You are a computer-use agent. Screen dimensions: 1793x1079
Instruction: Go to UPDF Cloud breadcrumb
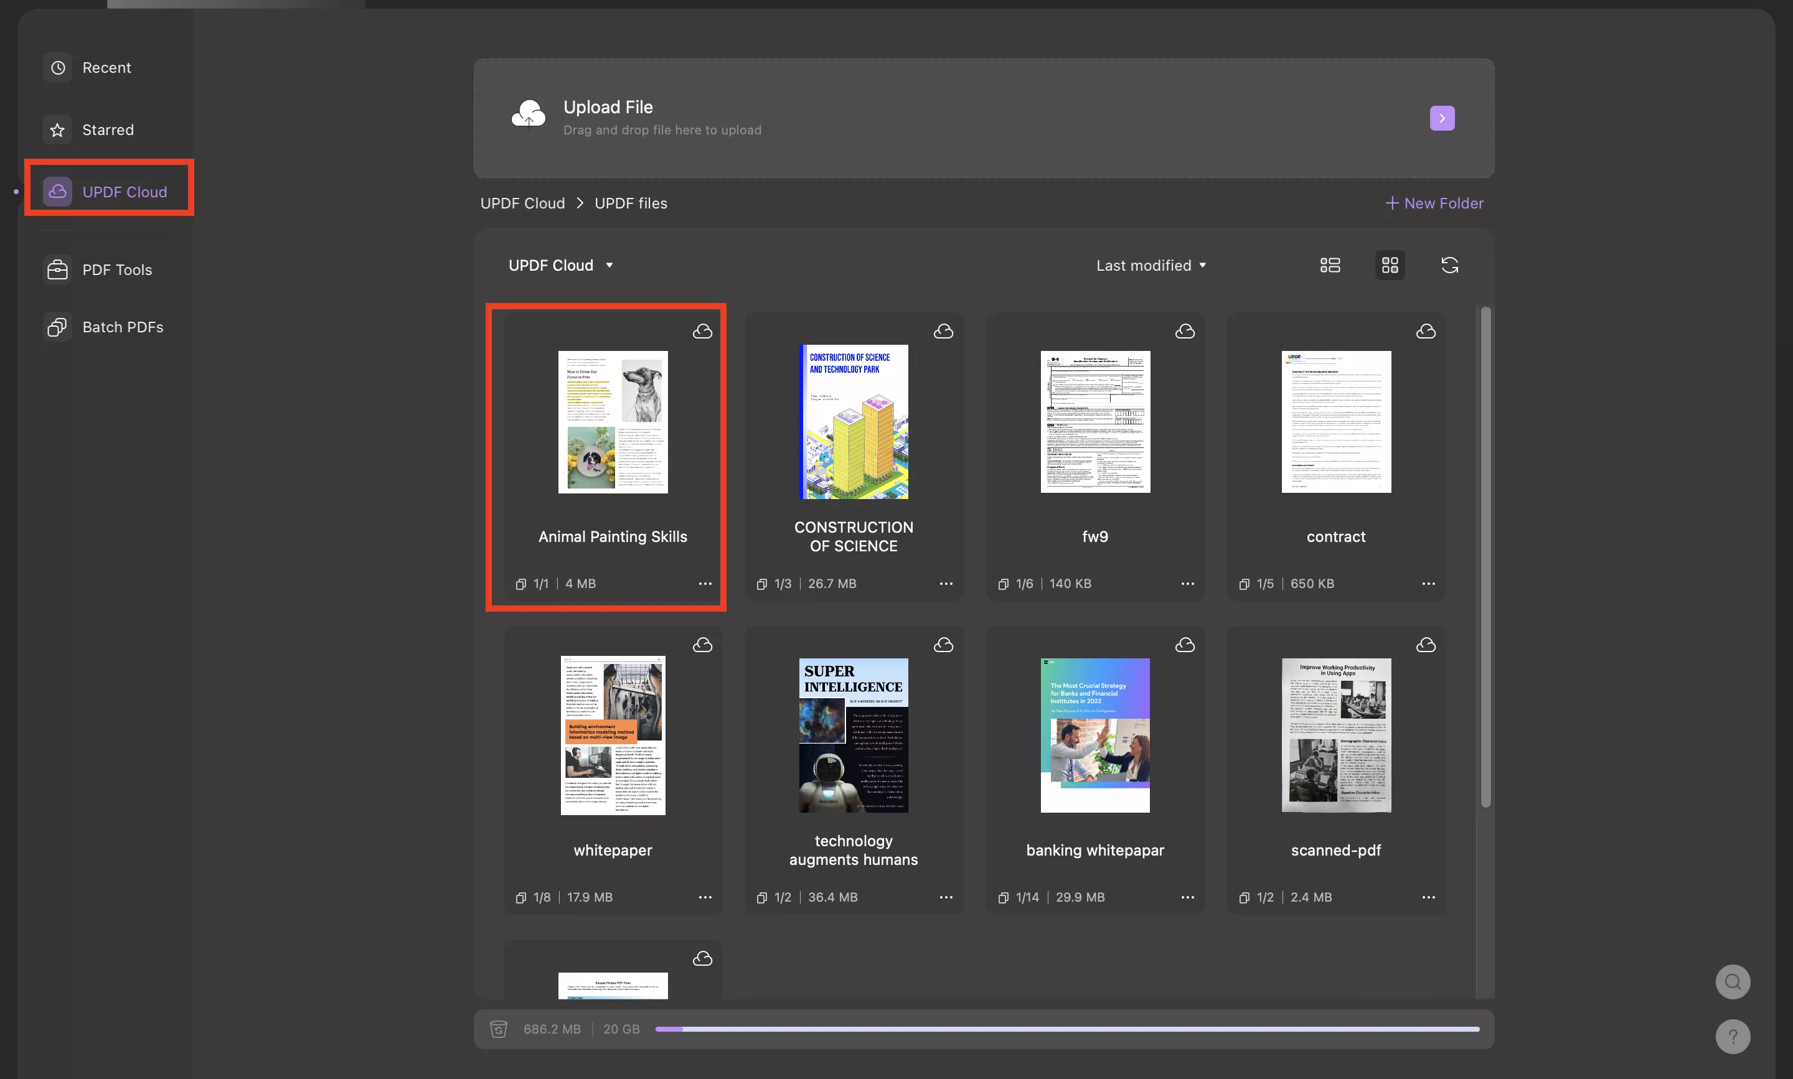pos(522,203)
